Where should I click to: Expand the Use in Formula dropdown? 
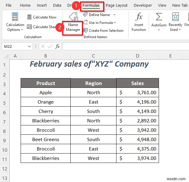tap(115, 22)
